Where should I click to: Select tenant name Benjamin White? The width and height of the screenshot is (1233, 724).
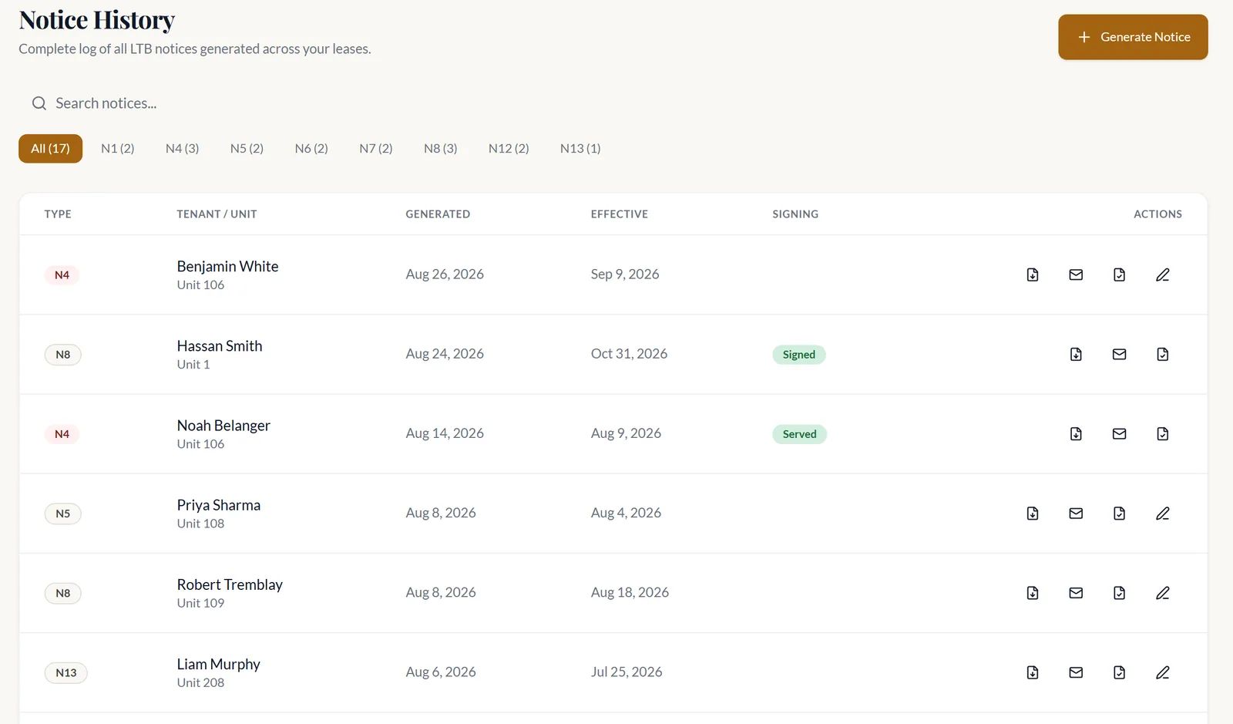[x=227, y=266]
